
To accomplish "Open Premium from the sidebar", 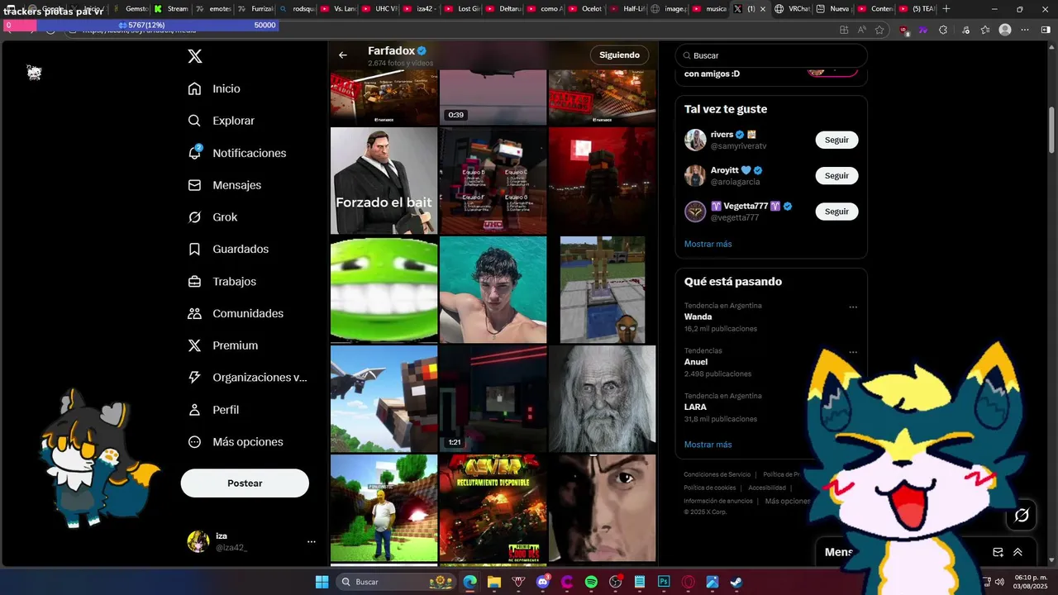I will click(x=223, y=345).
